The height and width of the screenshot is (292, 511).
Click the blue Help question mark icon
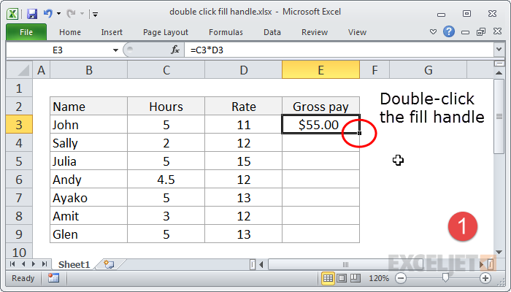click(x=449, y=31)
